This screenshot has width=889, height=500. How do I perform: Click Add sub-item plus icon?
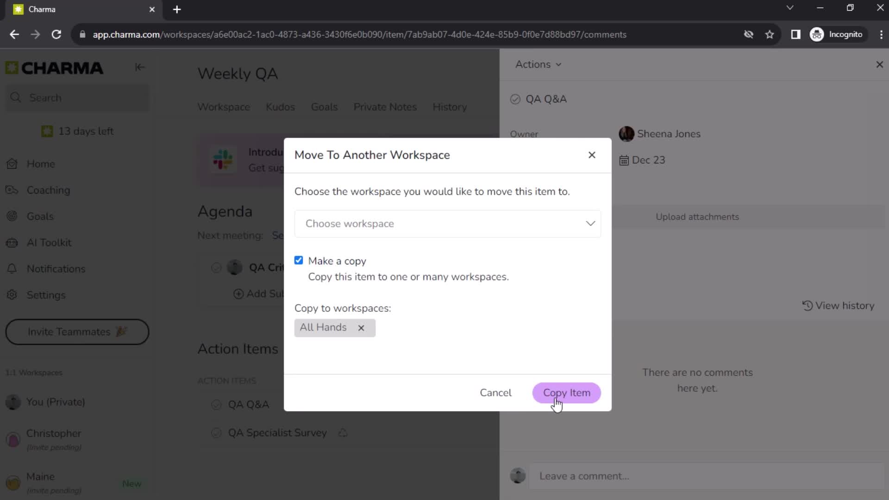238,294
